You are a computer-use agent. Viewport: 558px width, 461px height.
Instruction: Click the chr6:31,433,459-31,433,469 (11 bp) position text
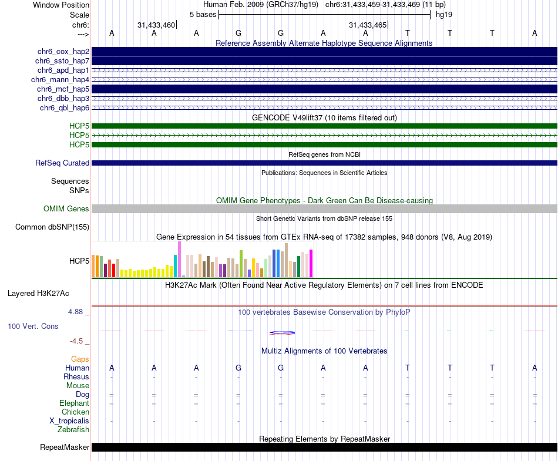click(x=385, y=5)
